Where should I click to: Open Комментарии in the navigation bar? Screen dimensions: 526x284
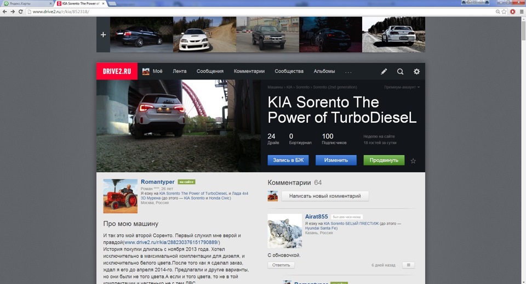[249, 71]
